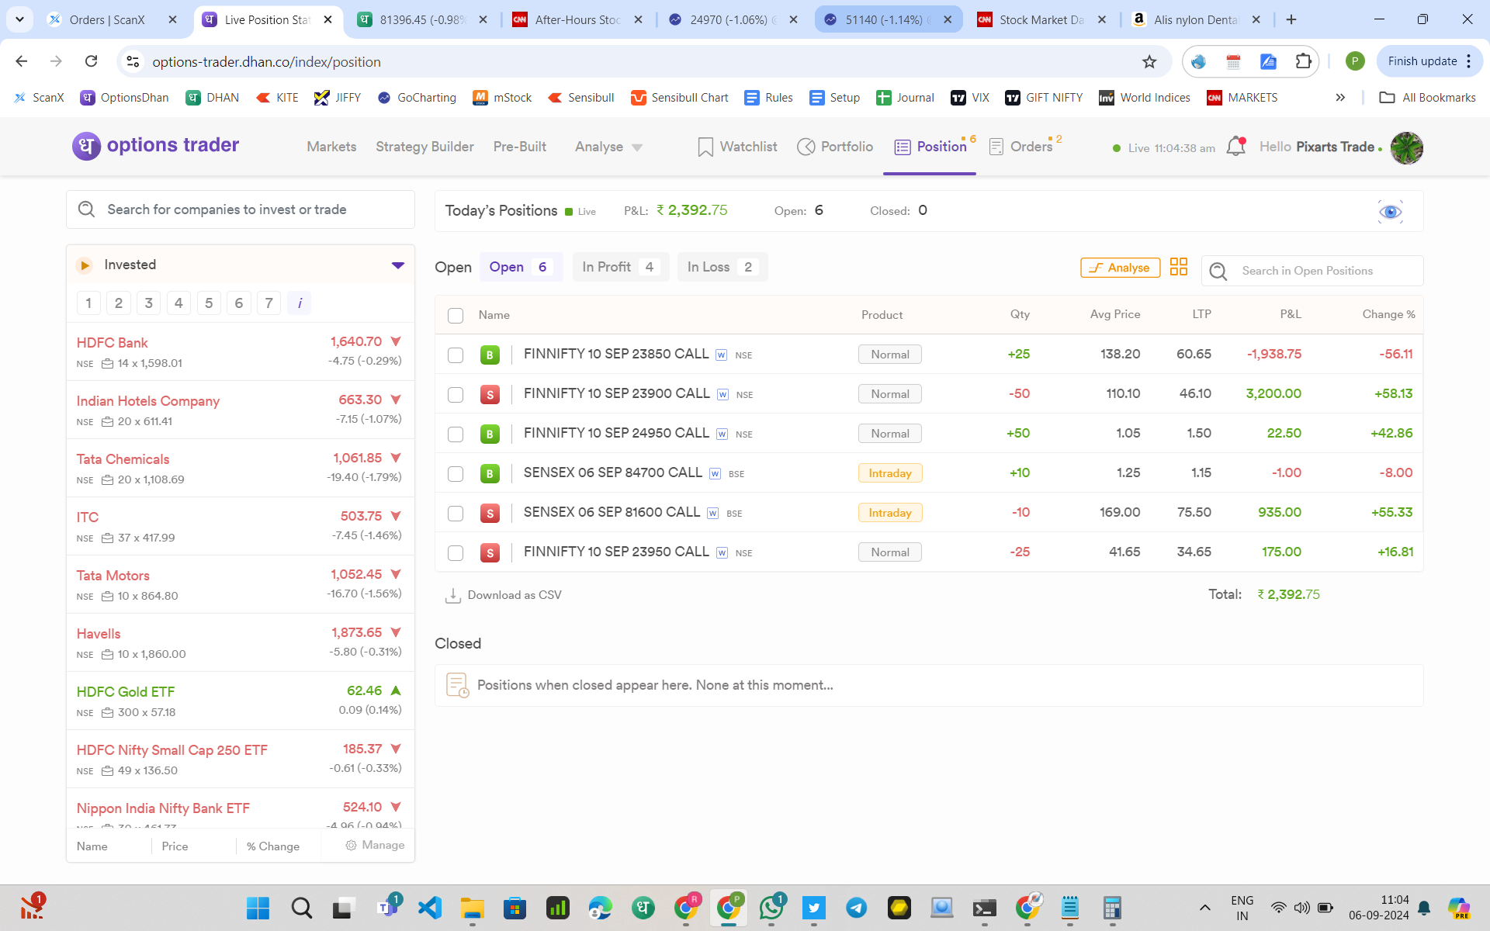
Task: Click S badge on FINNIFTY 23900 CALL
Action: coord(490,394)
